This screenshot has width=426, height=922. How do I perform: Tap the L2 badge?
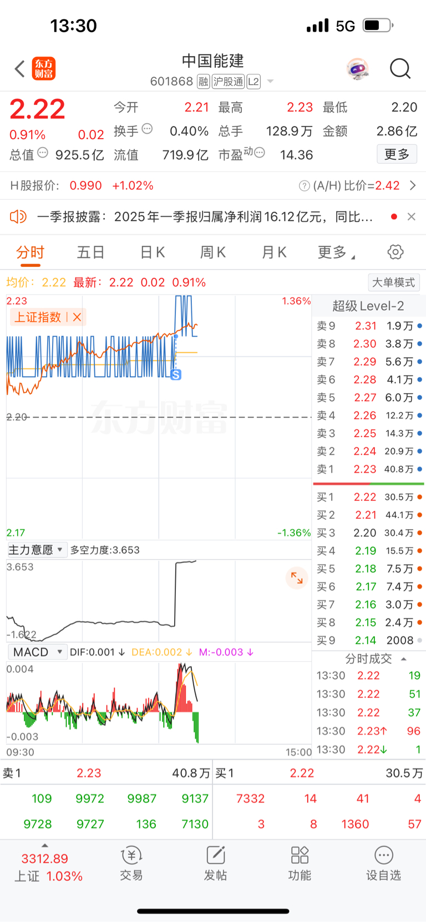[x=253, y=82]
